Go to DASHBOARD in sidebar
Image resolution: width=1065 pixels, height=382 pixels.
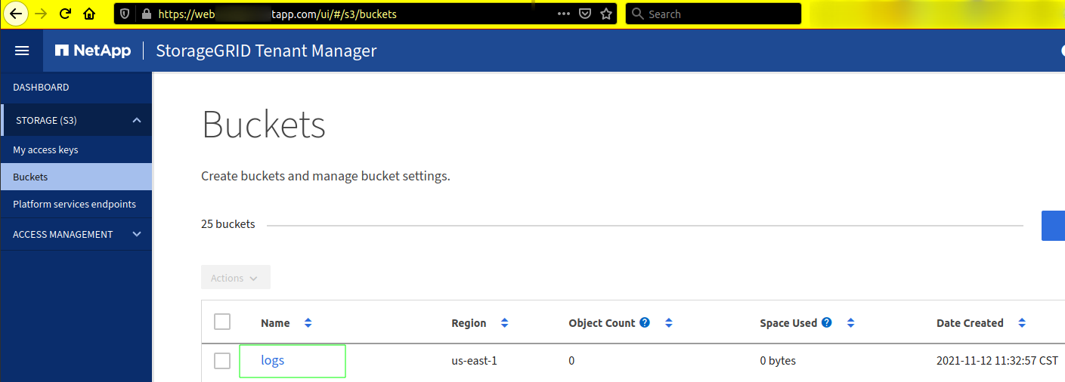click(x=41, y=88)
